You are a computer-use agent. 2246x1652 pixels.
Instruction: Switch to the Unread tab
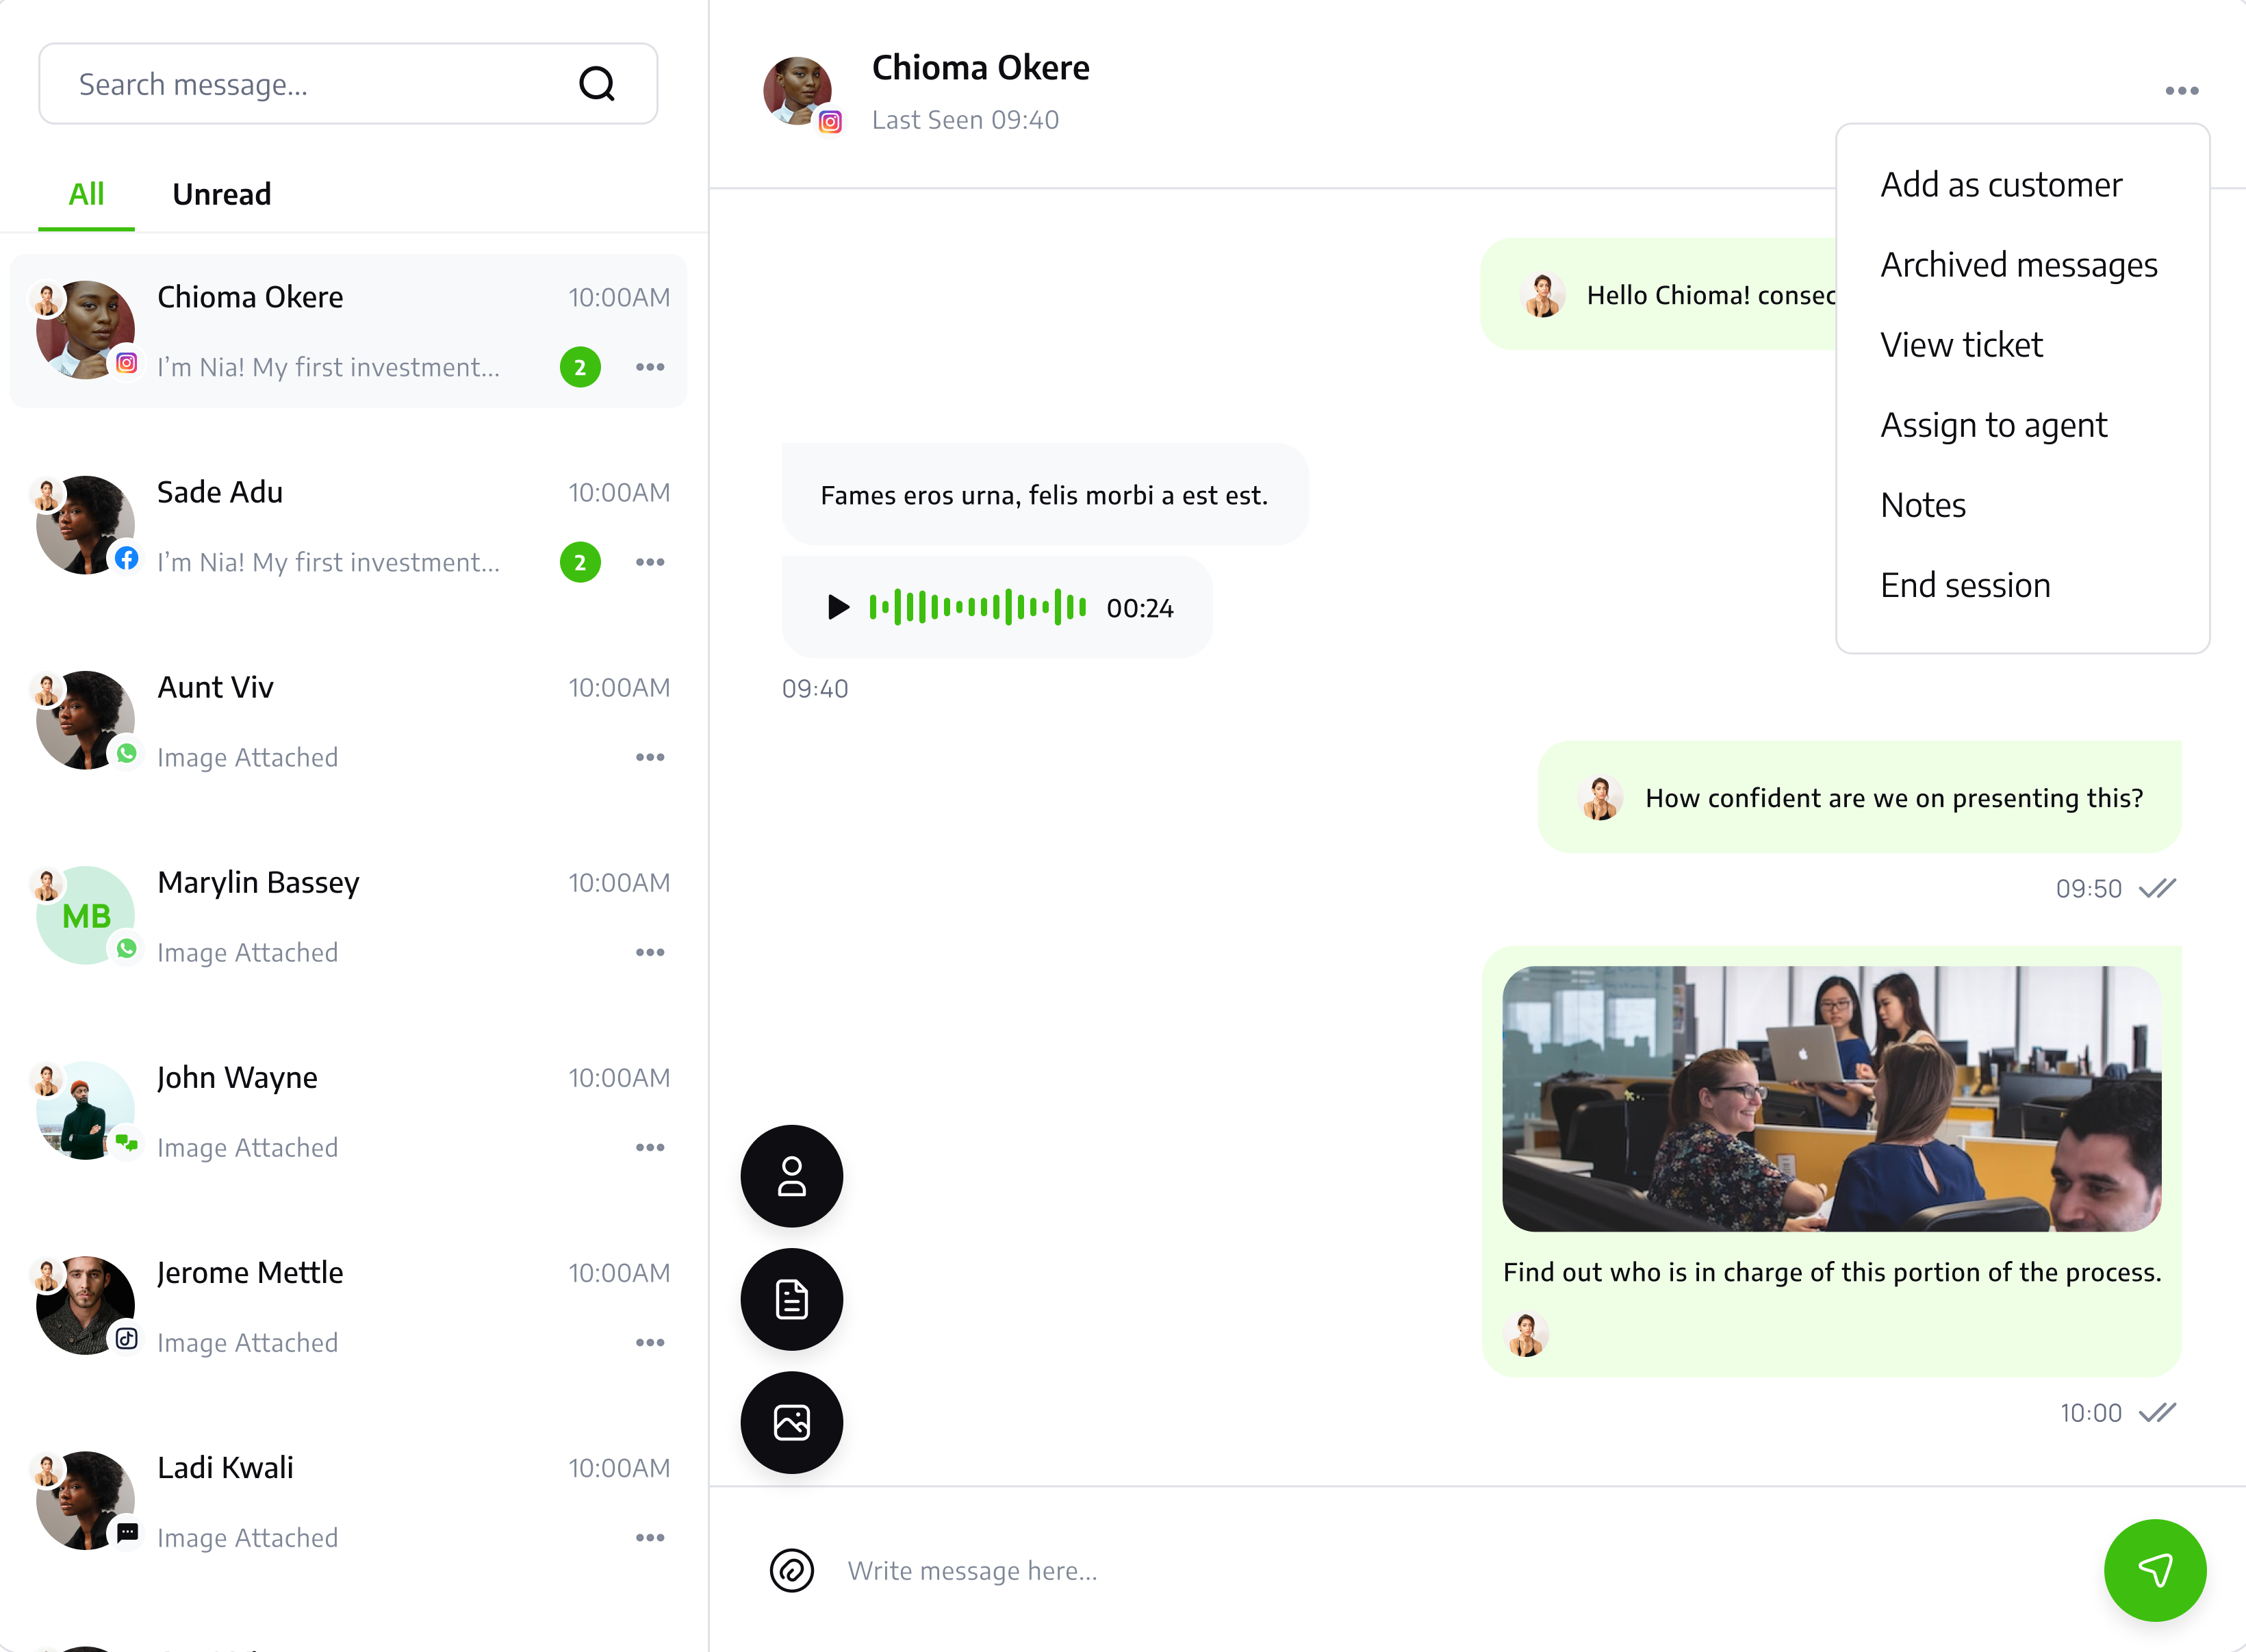tap(221, 194)
